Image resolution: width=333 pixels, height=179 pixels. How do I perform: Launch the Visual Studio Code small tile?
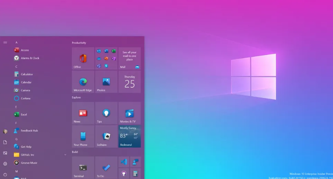click(x=124, y=162)
